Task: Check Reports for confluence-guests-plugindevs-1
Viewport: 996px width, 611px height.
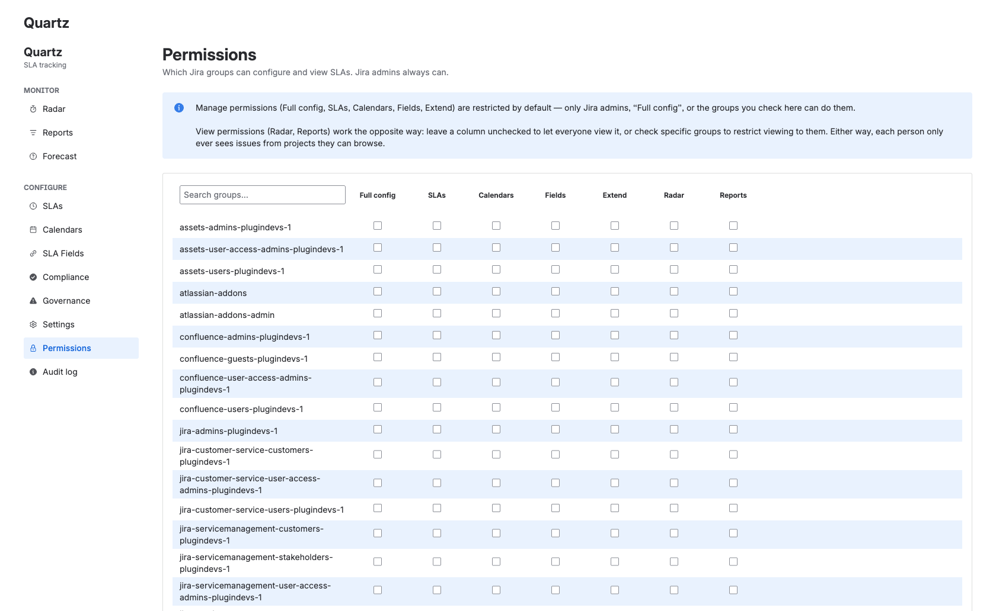Action: point(733,357)
